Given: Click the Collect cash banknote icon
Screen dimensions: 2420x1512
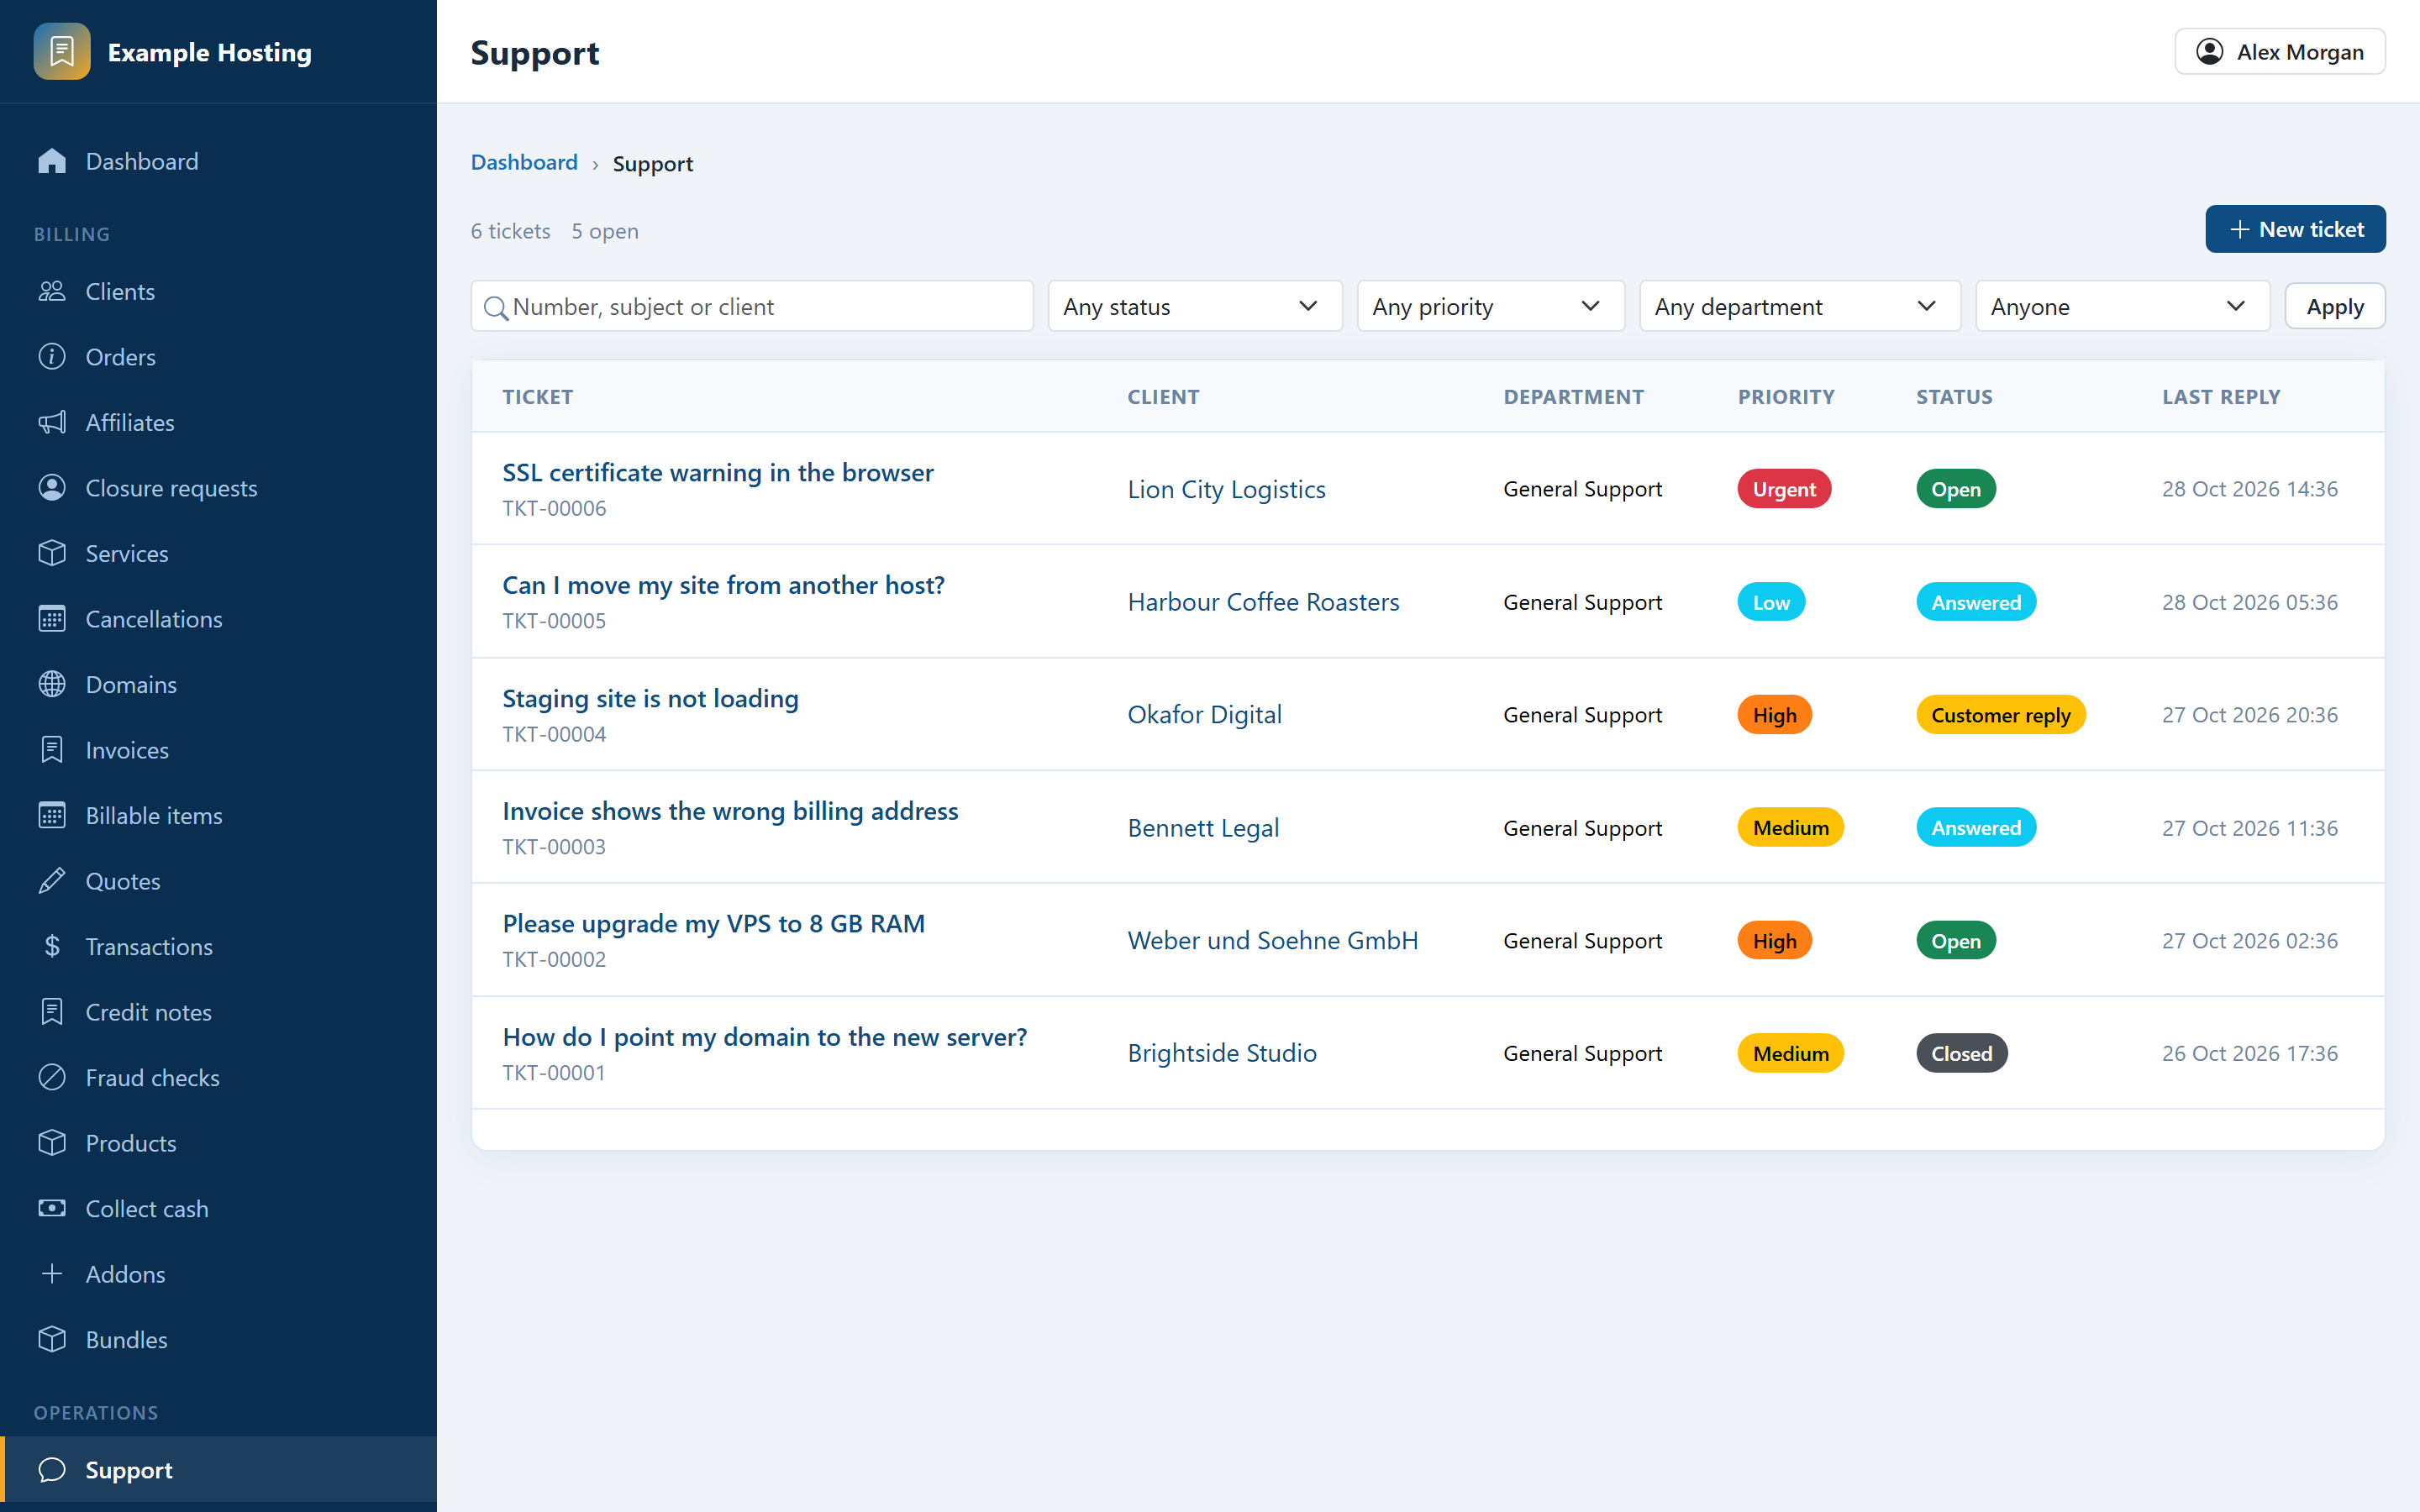Looking at the screenshot, I should (52, 1208).
